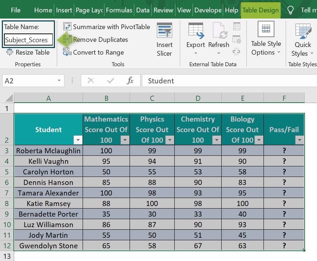Click the formula bar showing Student
Viewport: 317px width, 261px height.
[x=229, y=81]
